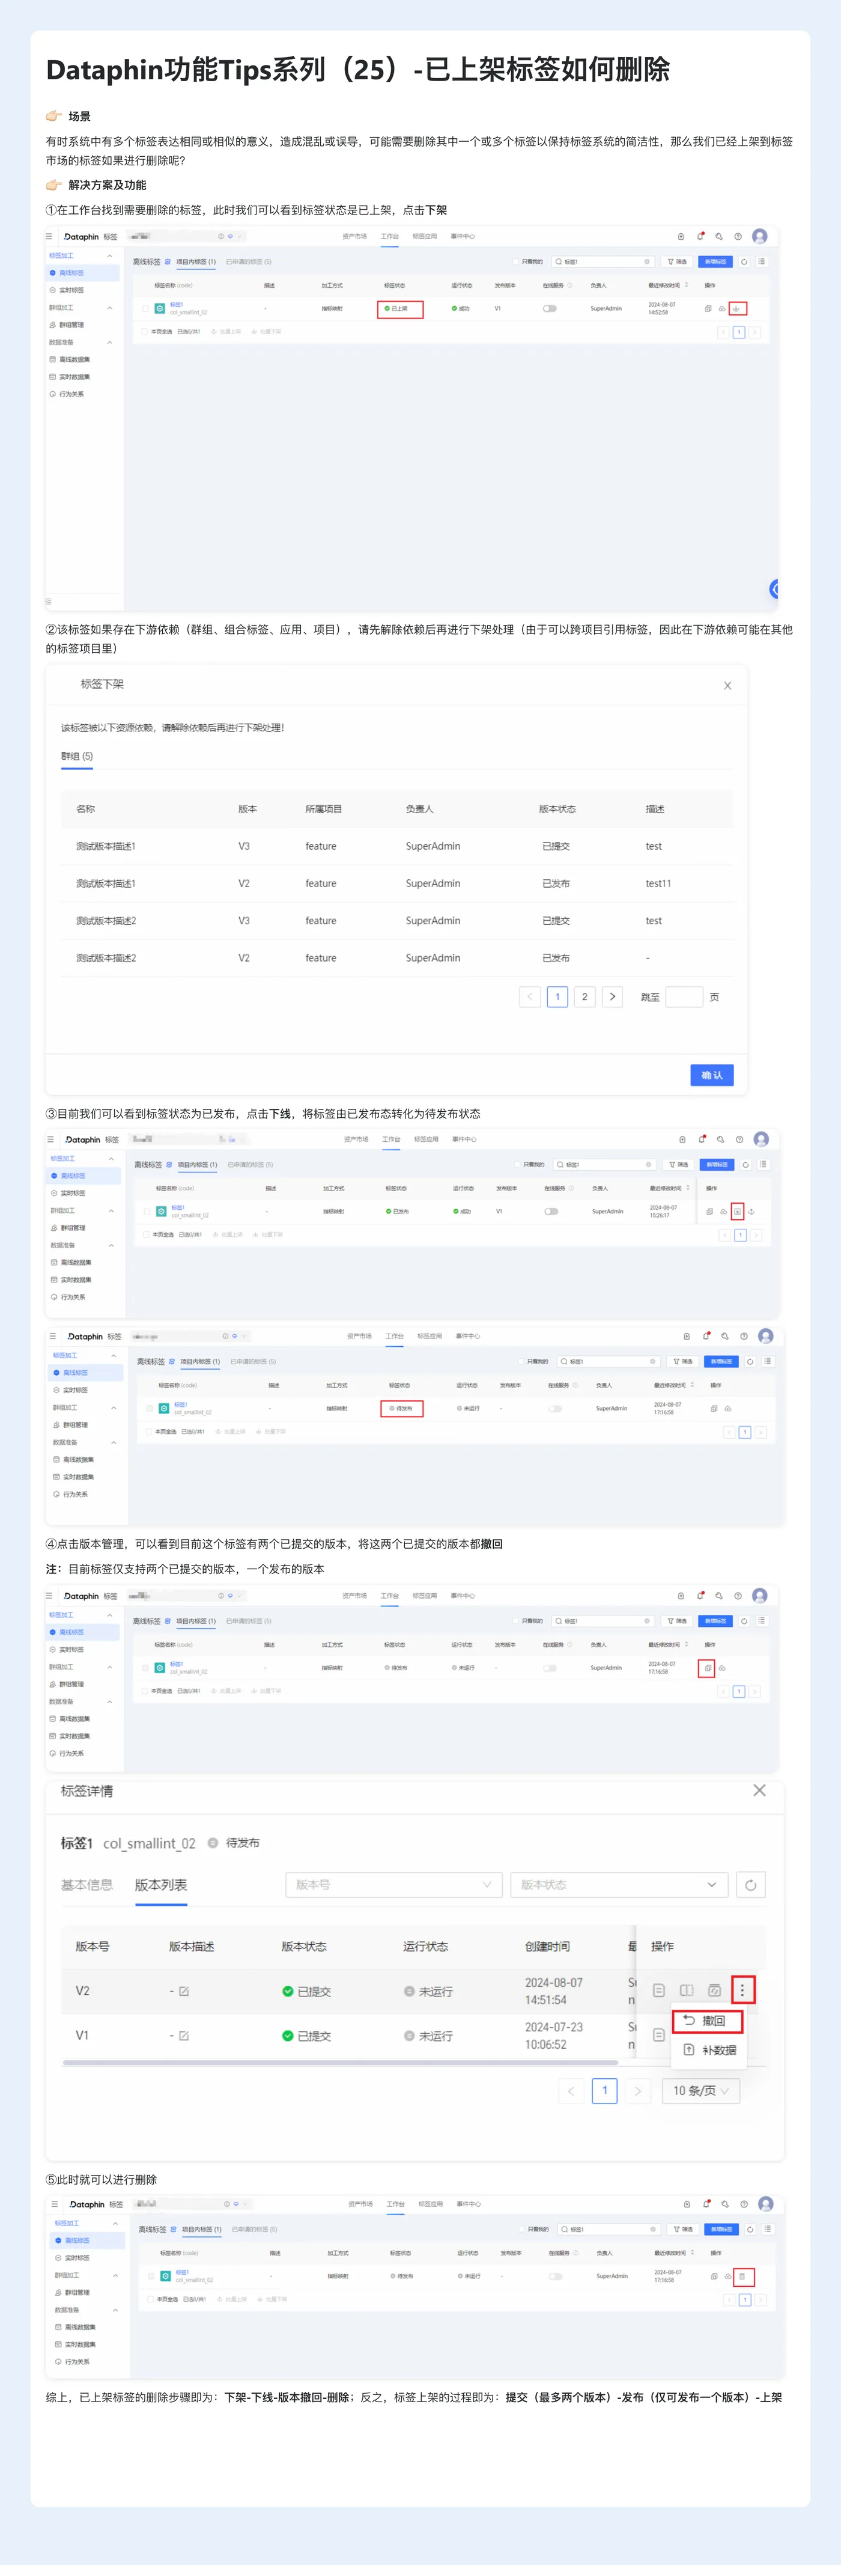Check the 标签1 row checkbox in step ① screenshot
This screenshot has width=841, height=2565.
pos(145,309)
